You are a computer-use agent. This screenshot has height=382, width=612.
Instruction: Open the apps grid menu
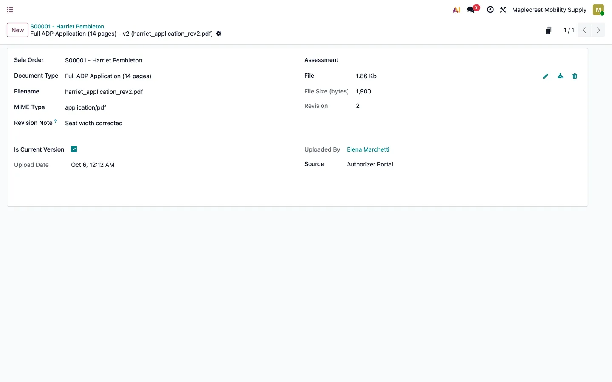[10, 10]
